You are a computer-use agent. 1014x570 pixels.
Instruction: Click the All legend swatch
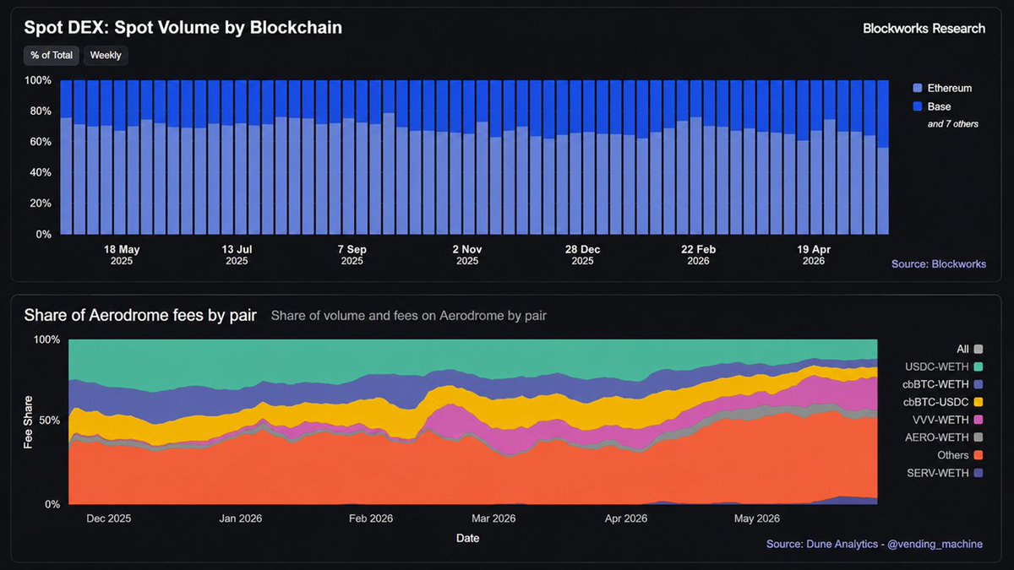979,349
